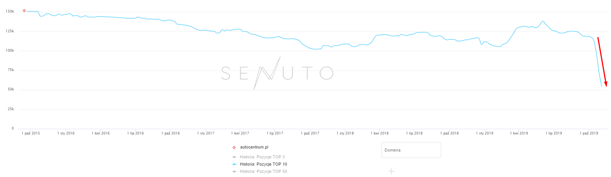Image resolution: width=611 pixels, height=177 pixels.
Task: Pick the '1 kwi 2018' date label
Action: [x=380, y=133]
